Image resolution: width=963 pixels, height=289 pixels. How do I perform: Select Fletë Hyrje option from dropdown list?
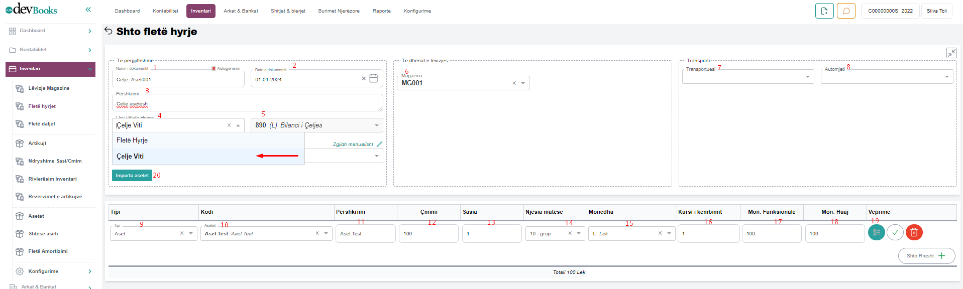132,140
